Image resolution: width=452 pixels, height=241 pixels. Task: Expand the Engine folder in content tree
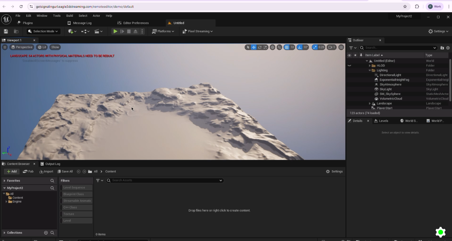pyautogui.click(x=6, y=202)
